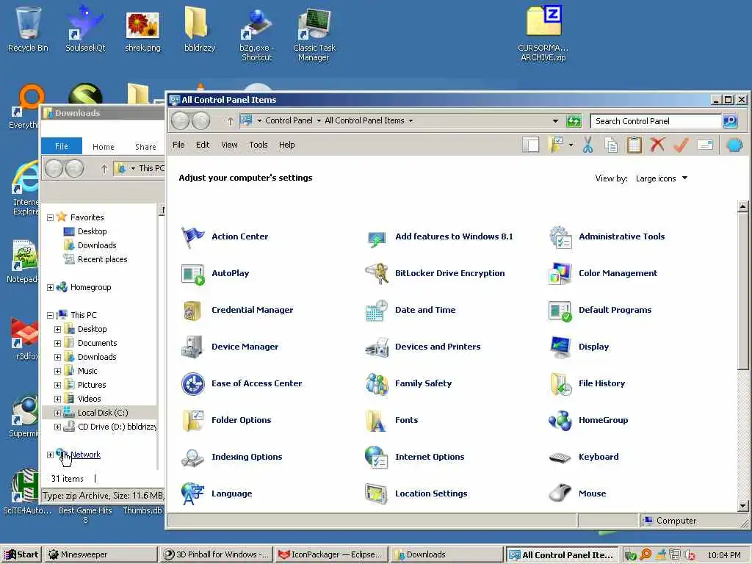
Task: Open Keyboard settings icon
Action: click(560, 457)
